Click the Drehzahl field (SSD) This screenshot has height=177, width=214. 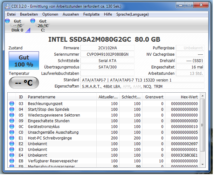tap(190, 60)
